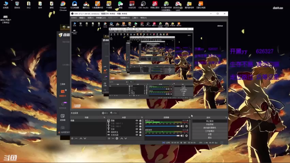Open the 帮助(H) menu
The width and height of the screenshot is (290, 163).
point(144,18)
